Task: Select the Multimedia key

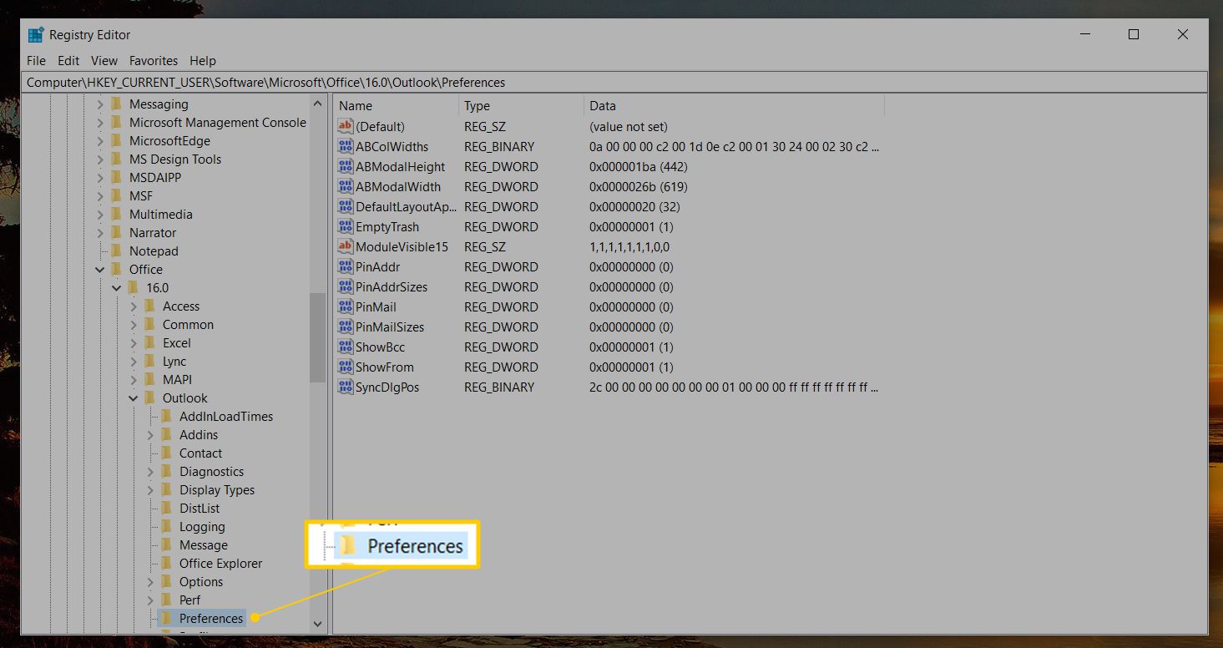Action: [x=160, y=214]
